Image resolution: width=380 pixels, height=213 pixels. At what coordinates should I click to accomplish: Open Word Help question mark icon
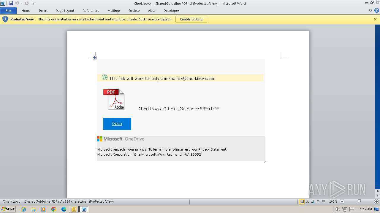[376, 10]
